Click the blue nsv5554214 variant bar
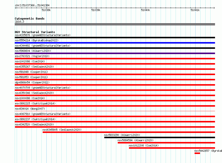The width and height of the screenshot is (222, 163). 115,43
